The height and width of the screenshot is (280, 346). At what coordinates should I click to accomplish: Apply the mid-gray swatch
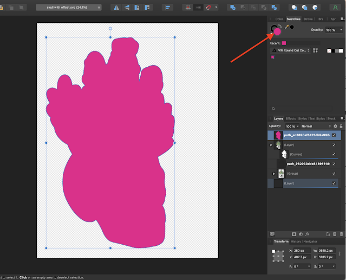pyautogui.click(x=337, y=51)
